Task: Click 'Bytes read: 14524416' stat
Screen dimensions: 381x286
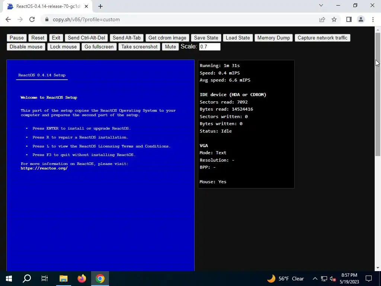Action: click(226, 109)
